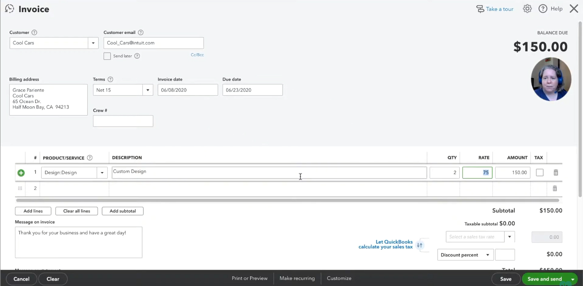583x286 pixels.
Task: Open the Discount percent dropdown
Action: click(465, 255)
